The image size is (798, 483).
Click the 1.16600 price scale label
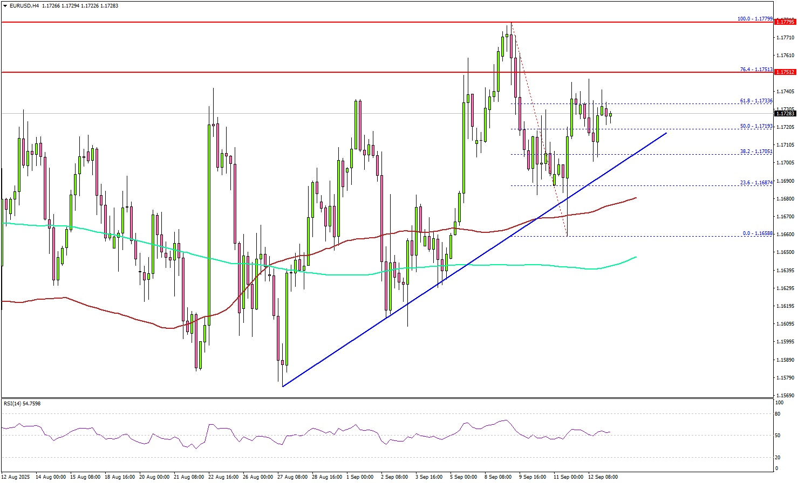pos(785,234)
